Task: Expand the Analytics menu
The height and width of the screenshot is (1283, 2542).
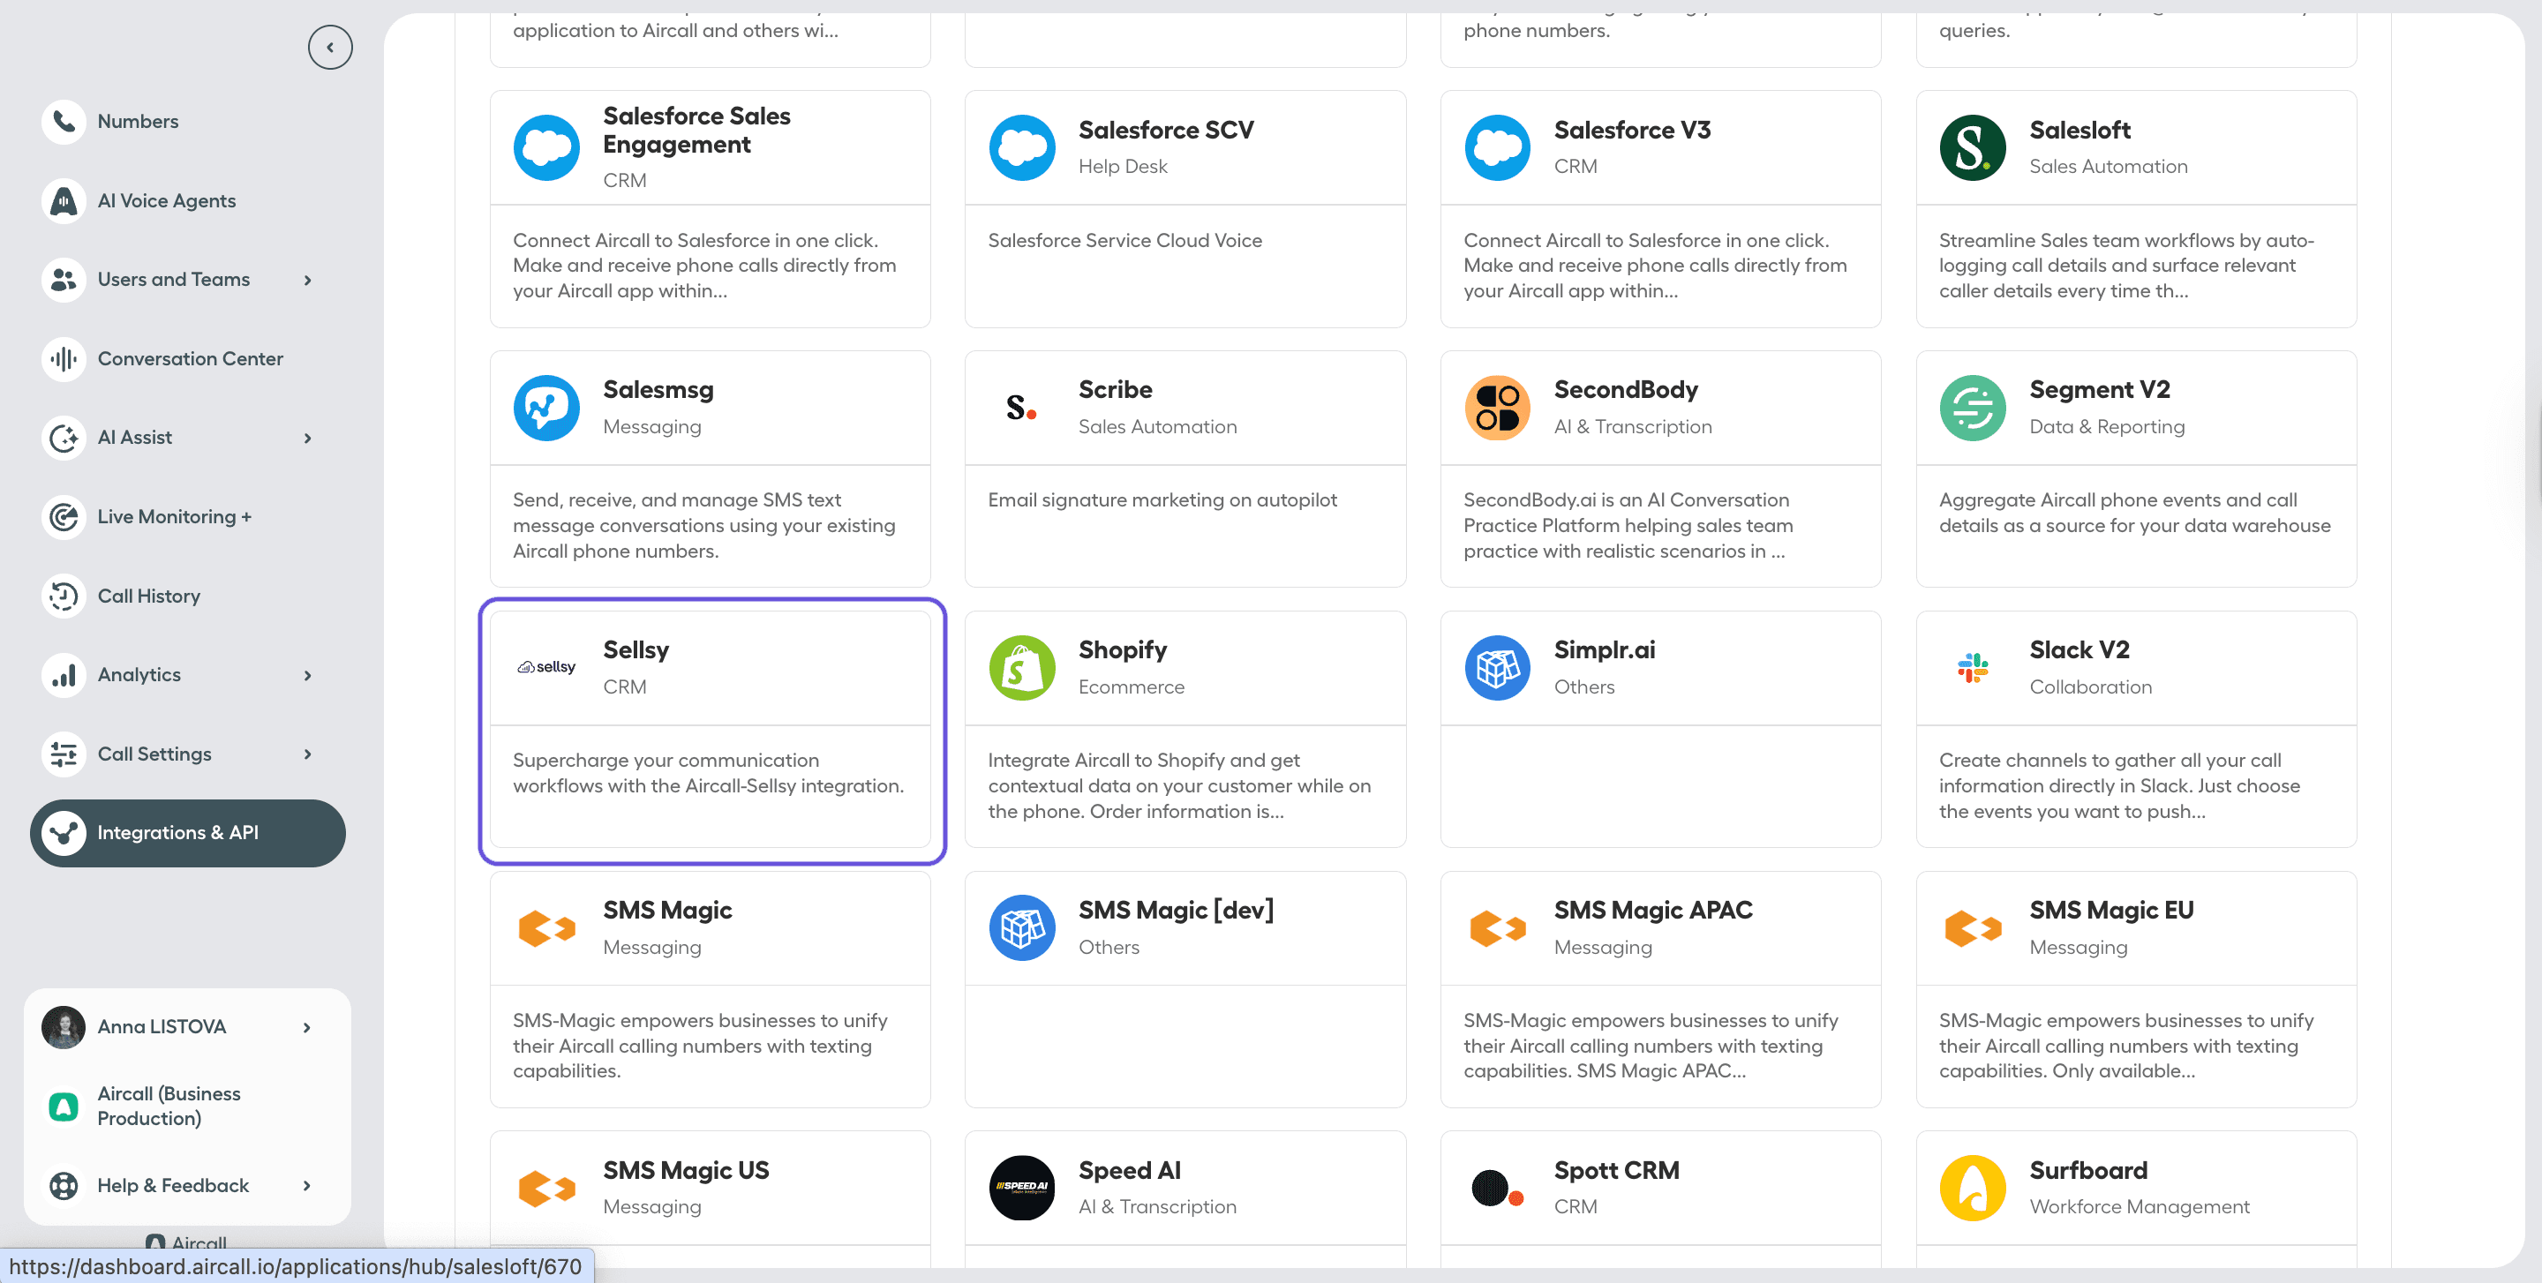Action: coord(307,674)
